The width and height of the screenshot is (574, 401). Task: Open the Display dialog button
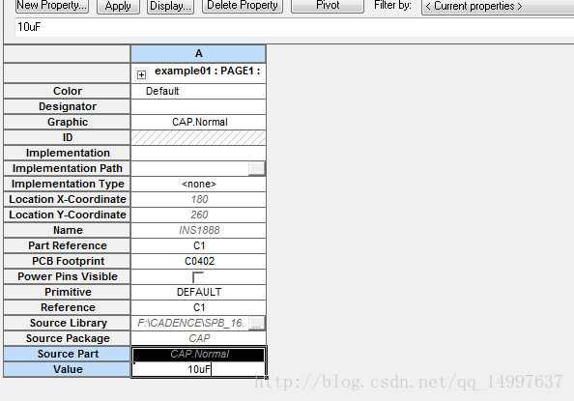point(170,6)
